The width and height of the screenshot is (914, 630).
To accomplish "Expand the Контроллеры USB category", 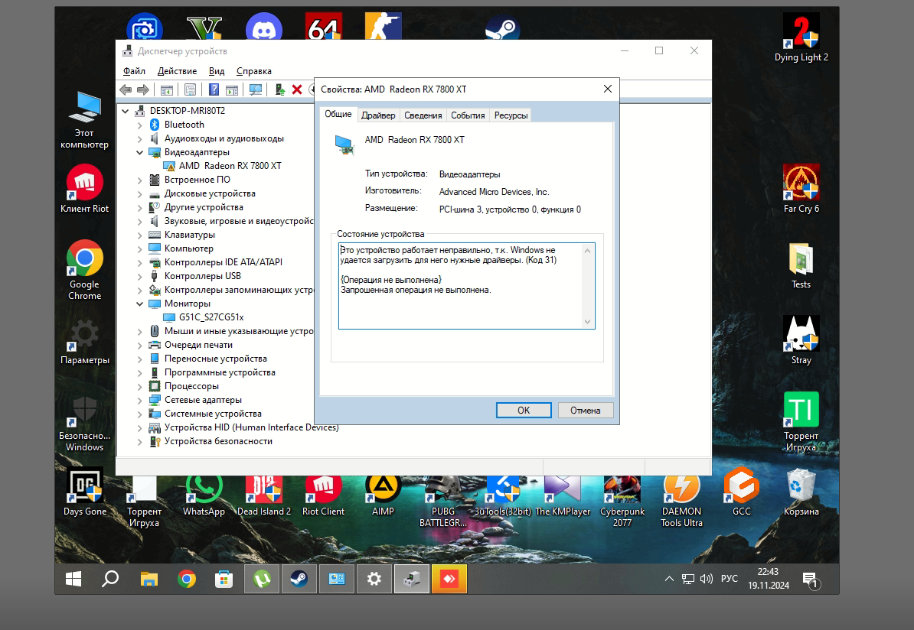I will [139, 277].
